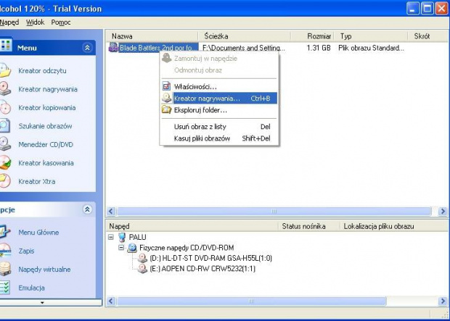This screenshot has height=321, width=450.
Task: Click the D: DVD-RAM drive icon
Action: pyautogui.click(x=142, y=258)
